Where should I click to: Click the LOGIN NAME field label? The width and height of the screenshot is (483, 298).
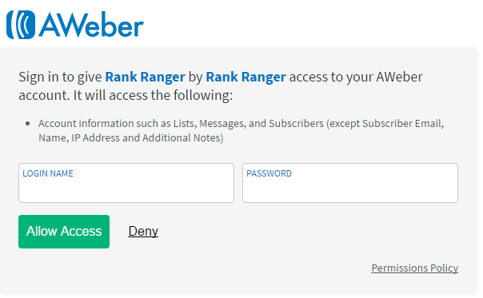pos(48,173)
